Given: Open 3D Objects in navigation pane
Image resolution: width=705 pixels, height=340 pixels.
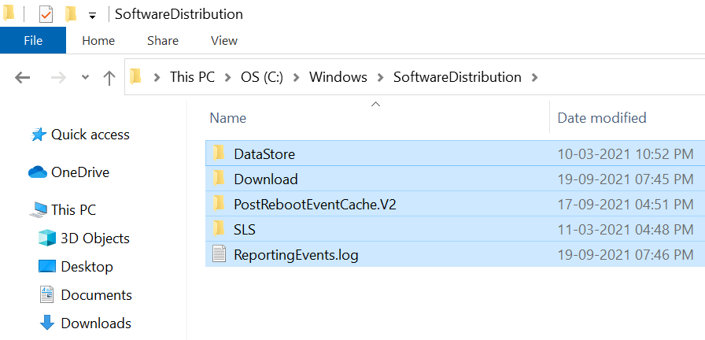Looking at the screenshot, I should (94, 238).
